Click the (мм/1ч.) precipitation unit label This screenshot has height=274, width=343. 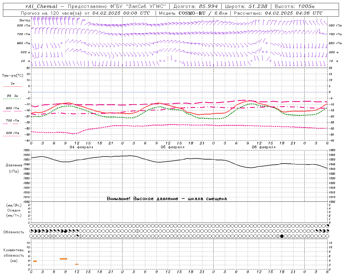point(14,215)
